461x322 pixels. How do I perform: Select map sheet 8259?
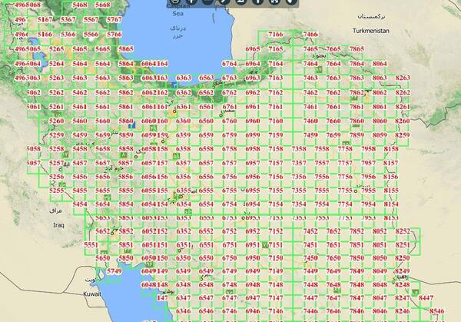pyautogui.click(x=402, y=135)
